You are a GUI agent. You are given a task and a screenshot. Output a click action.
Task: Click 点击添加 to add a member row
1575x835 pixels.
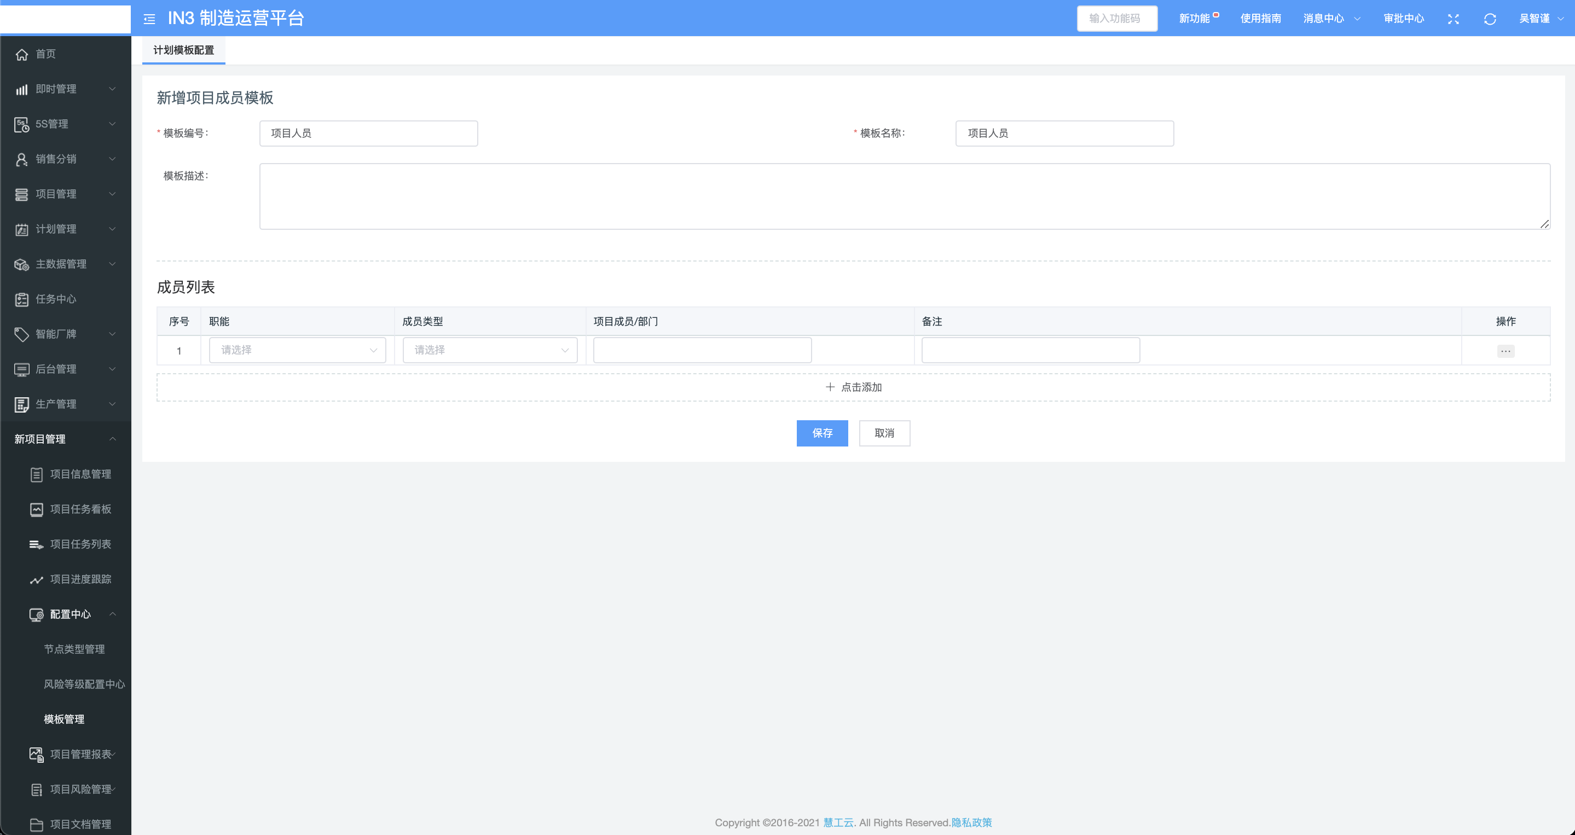(x=854, y=387)
